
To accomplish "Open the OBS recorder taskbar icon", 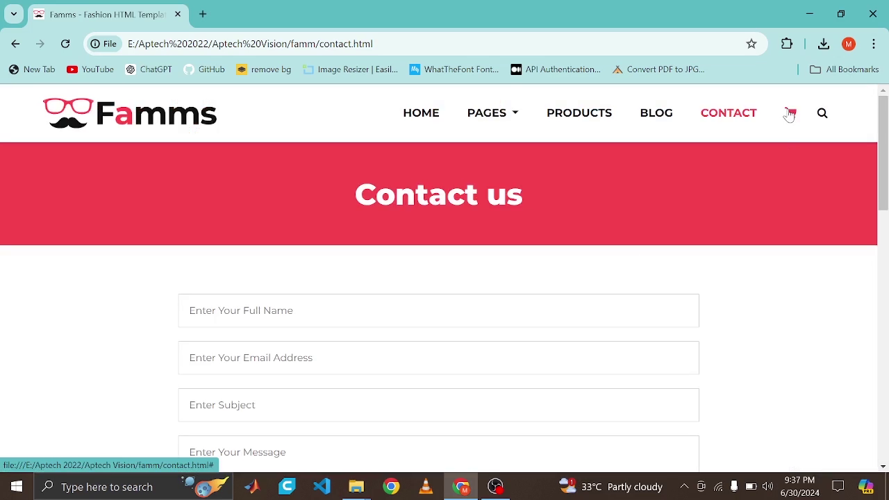I will tap(496, 487).
